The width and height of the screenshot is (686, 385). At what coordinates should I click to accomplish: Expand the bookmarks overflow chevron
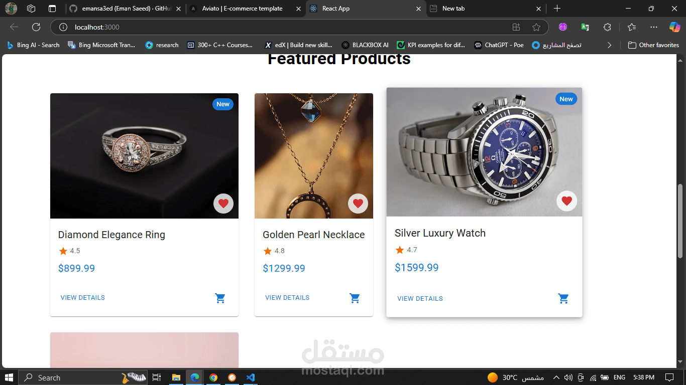pos(610,45)
